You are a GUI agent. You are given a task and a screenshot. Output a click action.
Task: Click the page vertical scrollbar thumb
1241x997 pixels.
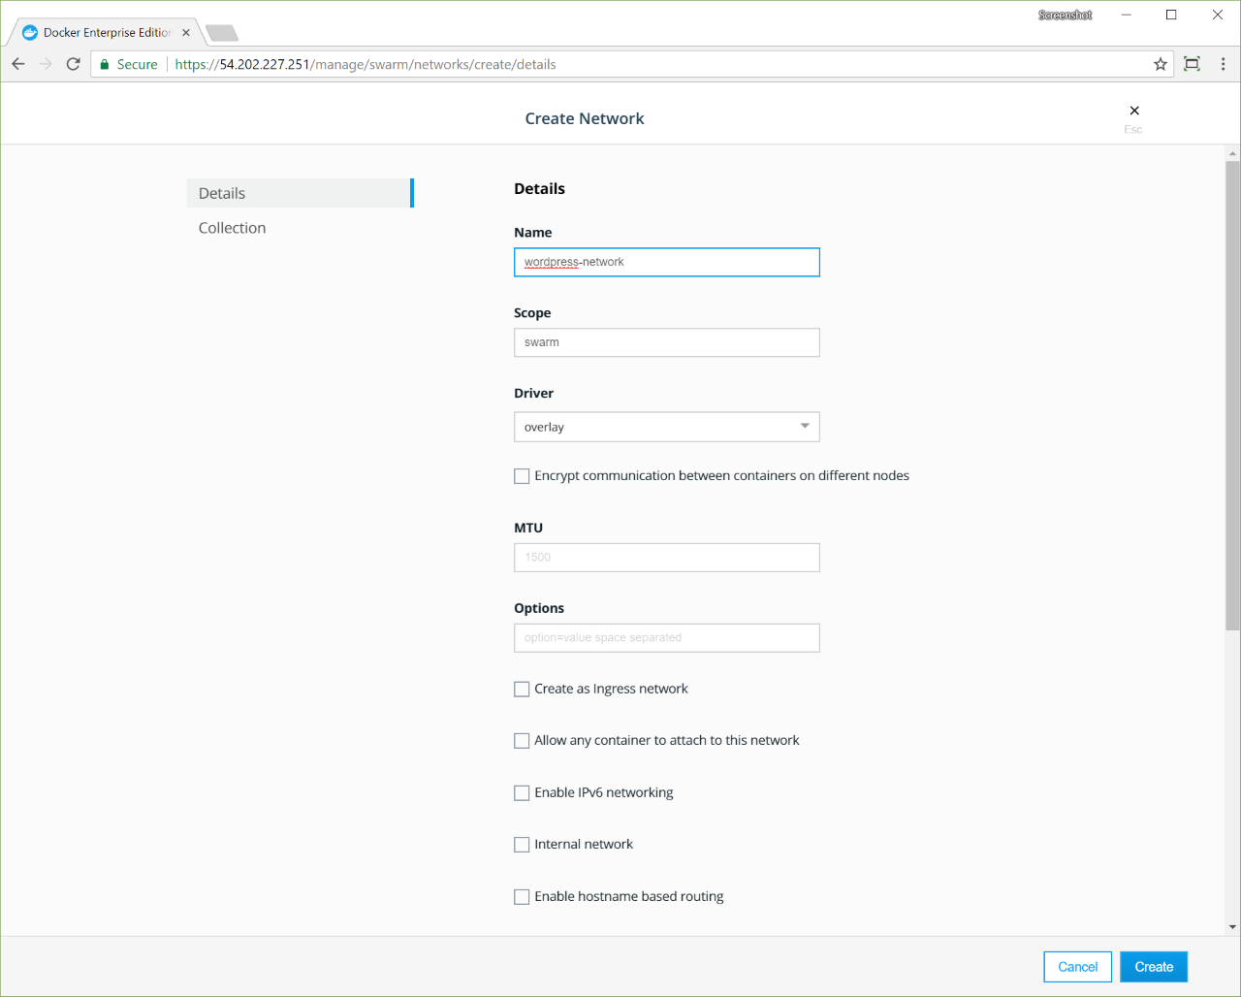click(1232, 388)
